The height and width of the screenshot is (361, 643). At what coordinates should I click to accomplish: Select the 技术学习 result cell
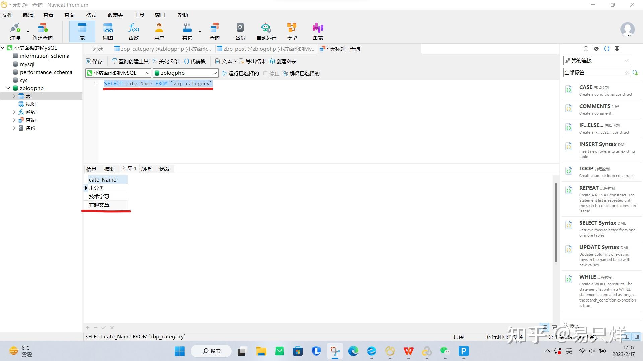(x=108, y=196)
